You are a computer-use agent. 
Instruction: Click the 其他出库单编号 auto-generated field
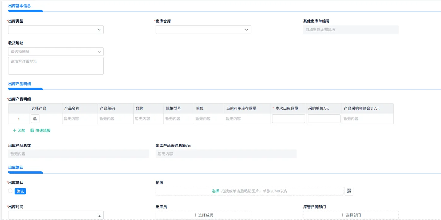(351, 30)
